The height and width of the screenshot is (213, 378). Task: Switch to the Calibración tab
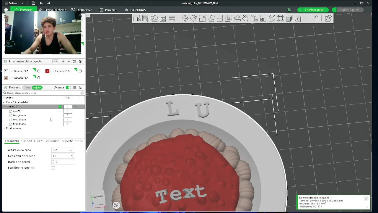[135, 10]
